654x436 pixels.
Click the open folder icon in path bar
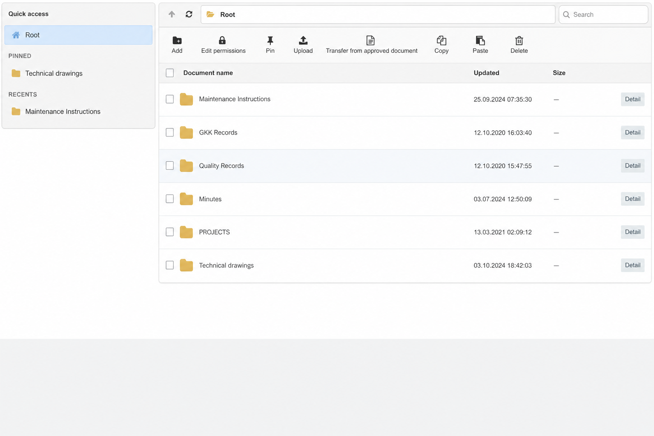coord(210,14)
